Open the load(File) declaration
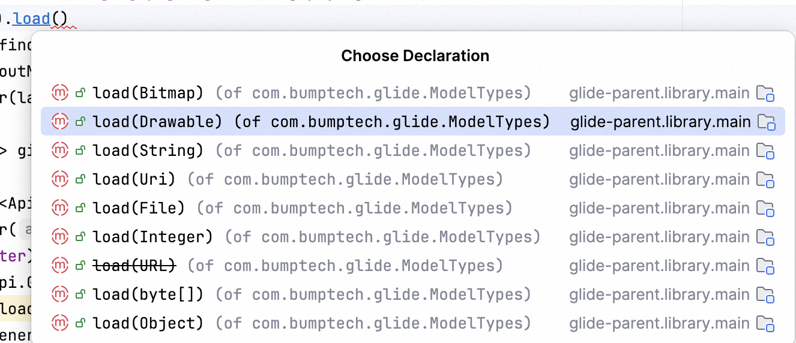Viewport: 796px width, 343px height. coord(139,208)
